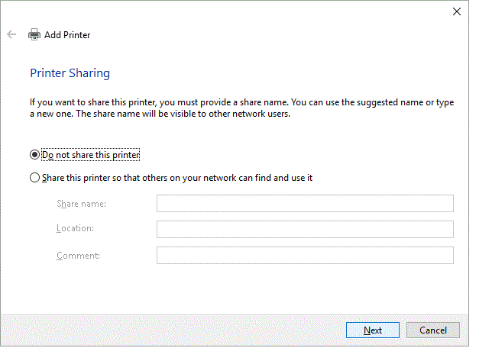Image resolution: width=492 pixels, height=348 pixels.
Task: Click the 'Add Printer' window title text
Action: point(67,34)
